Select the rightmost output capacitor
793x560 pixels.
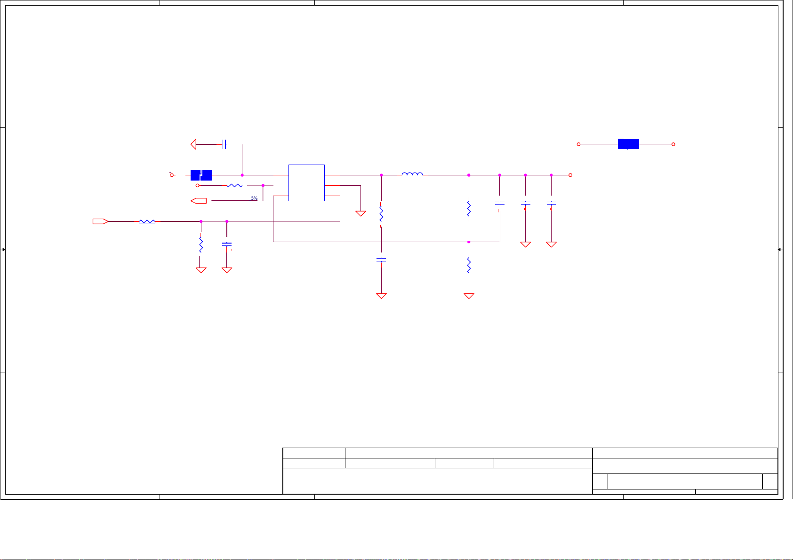[x=551, y=203]
